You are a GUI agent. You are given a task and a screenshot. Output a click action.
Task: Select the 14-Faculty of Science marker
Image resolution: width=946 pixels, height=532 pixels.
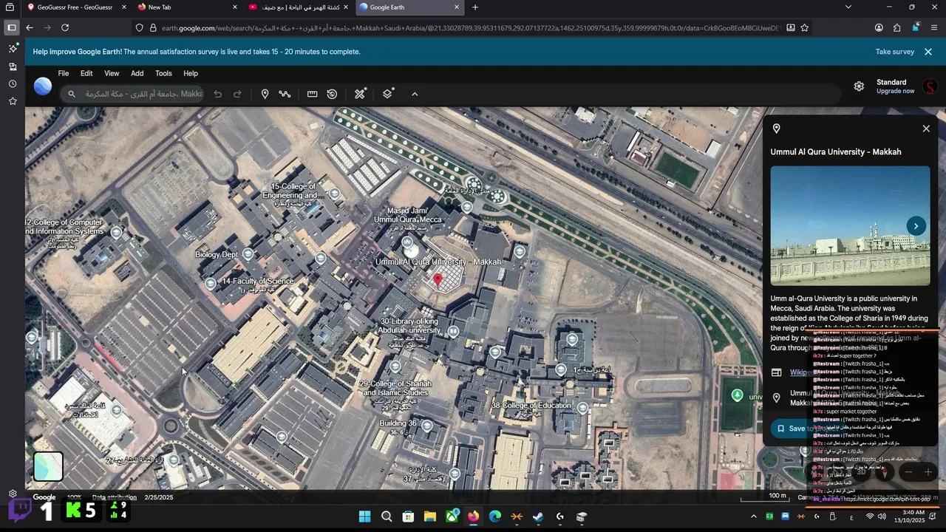pos(211,283)
